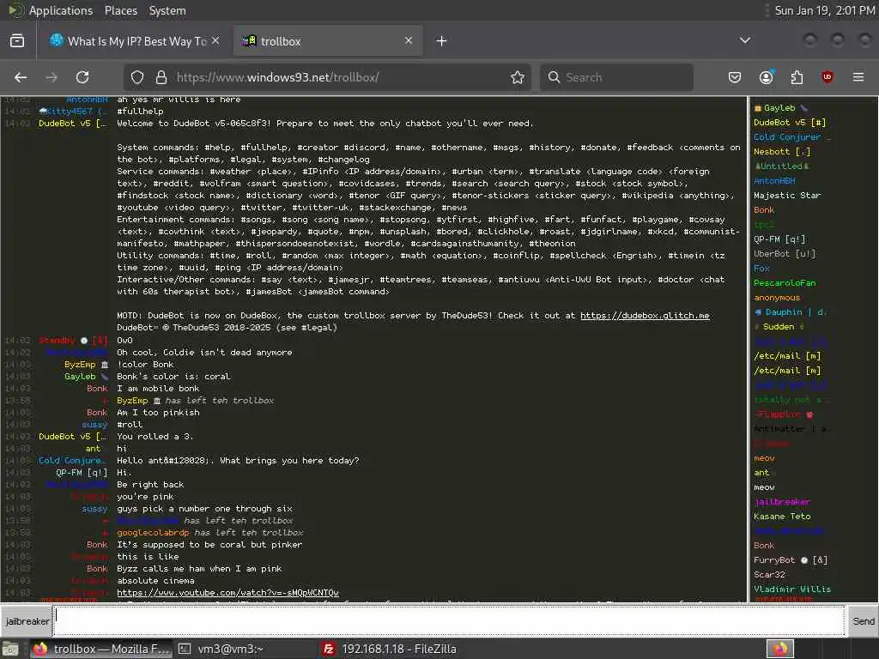Show site security padlock info
The width and height of the screenshot is (879, 659).
pyautogui.click(x=161, y=77)
